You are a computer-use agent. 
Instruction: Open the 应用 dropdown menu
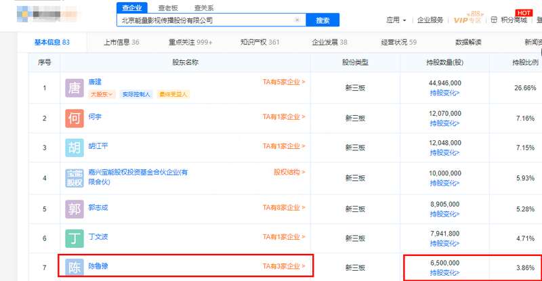(x=396, y=20)
